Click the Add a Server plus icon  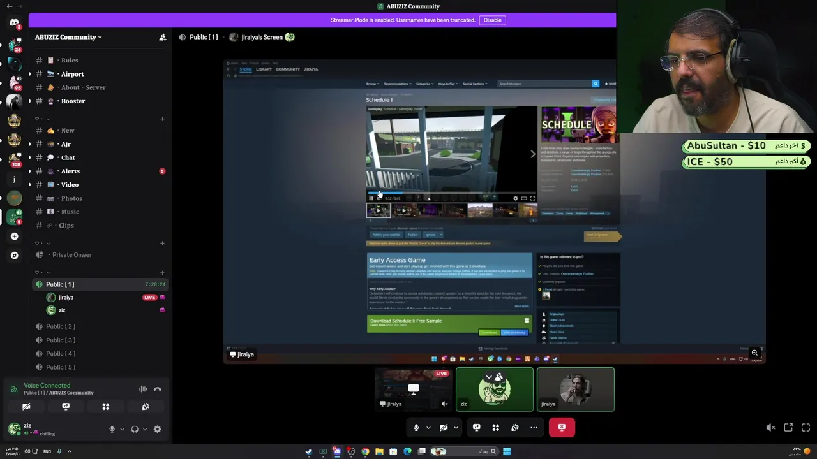point(14,237)
